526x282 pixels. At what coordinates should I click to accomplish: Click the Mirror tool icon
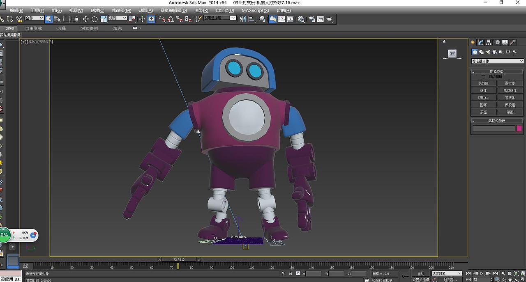click(242, 19)
